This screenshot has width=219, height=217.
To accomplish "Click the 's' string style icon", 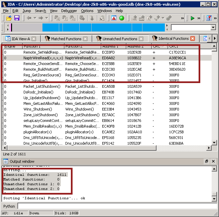I will tap(157, 18).
